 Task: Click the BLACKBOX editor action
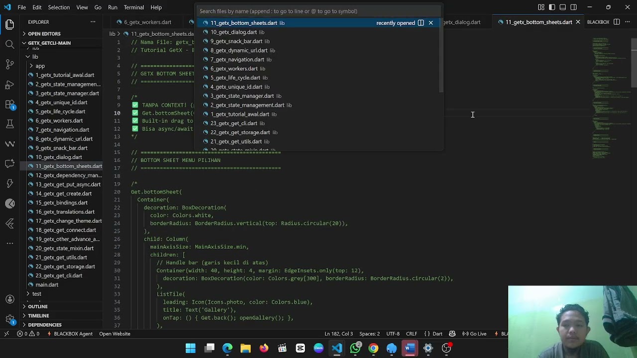(x=598, y=22)
